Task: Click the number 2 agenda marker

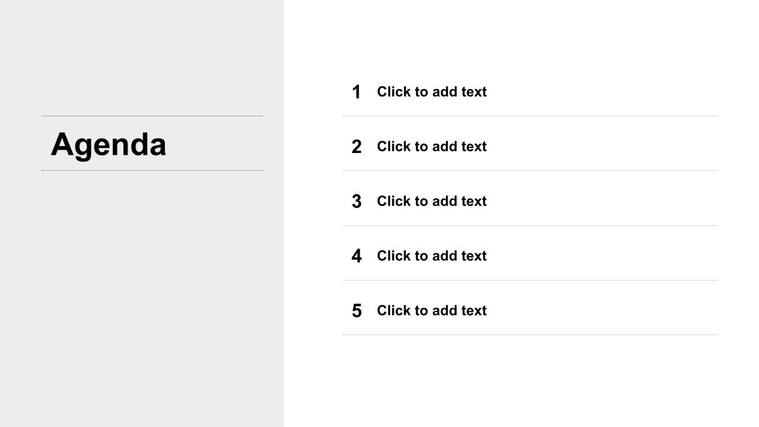Action: [356, 146]
